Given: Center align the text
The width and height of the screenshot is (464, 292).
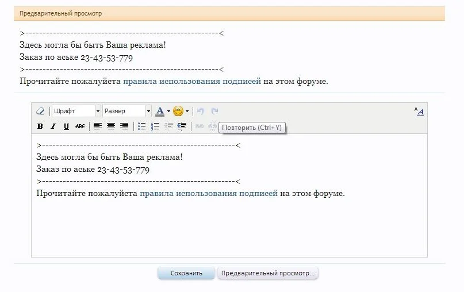Looking at the screenshot, I should click(x=111, y=126).
